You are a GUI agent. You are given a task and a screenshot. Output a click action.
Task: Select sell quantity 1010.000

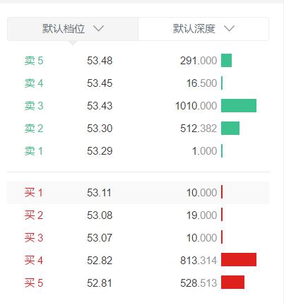(x=196, y=106)
